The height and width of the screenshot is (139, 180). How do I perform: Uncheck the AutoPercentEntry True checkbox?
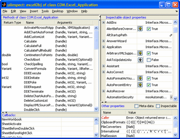[149, 85]
